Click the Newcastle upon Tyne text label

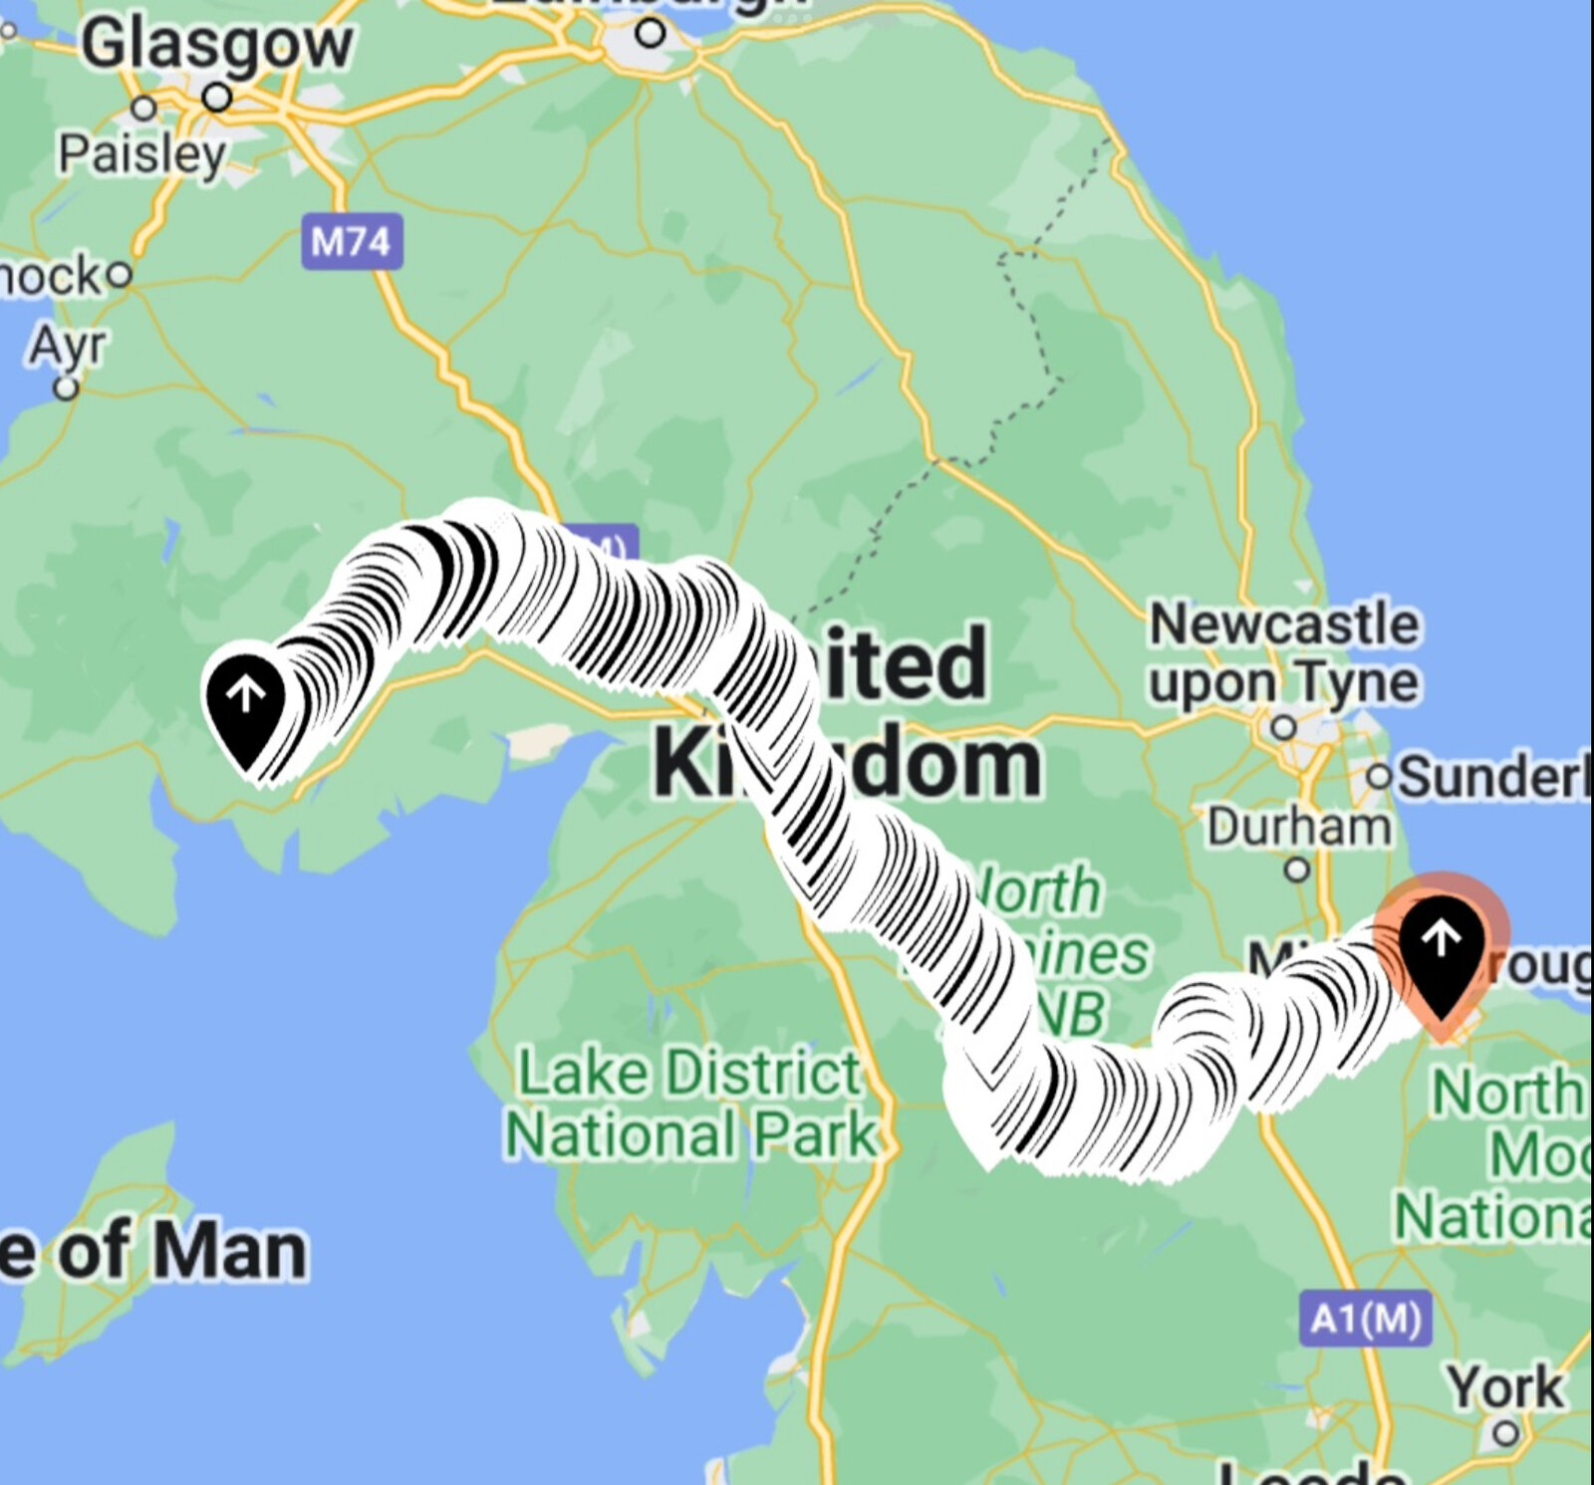point(1285,653)
